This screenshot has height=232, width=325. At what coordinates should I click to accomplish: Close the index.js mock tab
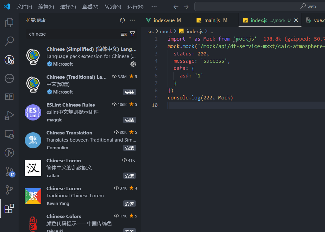296,20
